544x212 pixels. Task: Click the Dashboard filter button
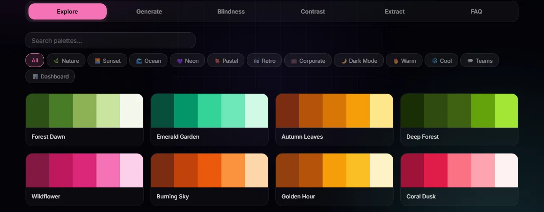(x=50, y=76)
